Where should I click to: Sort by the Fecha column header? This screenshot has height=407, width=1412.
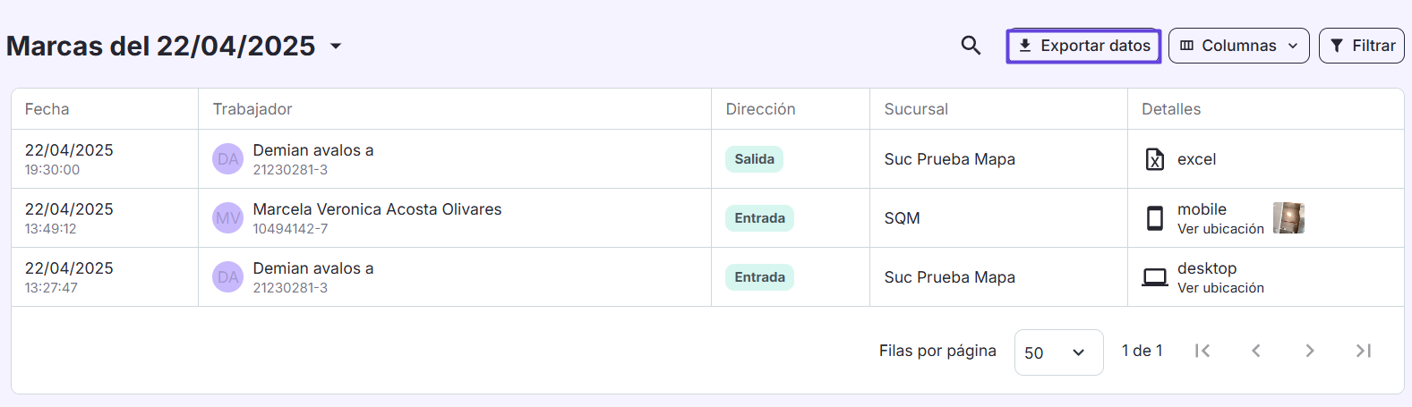47,109
